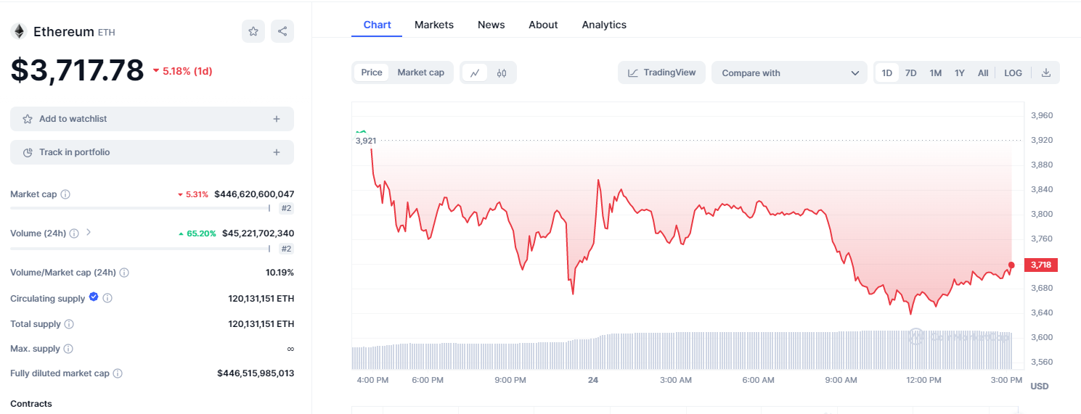The height and width of the screenshot is (414, 1081).
Task: Click Circulating supply verified badge
Action: click(x=94, y=297)
